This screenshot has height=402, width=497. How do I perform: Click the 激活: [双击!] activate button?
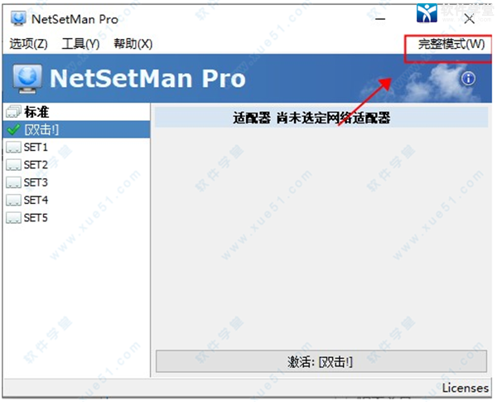click(321, 361)
